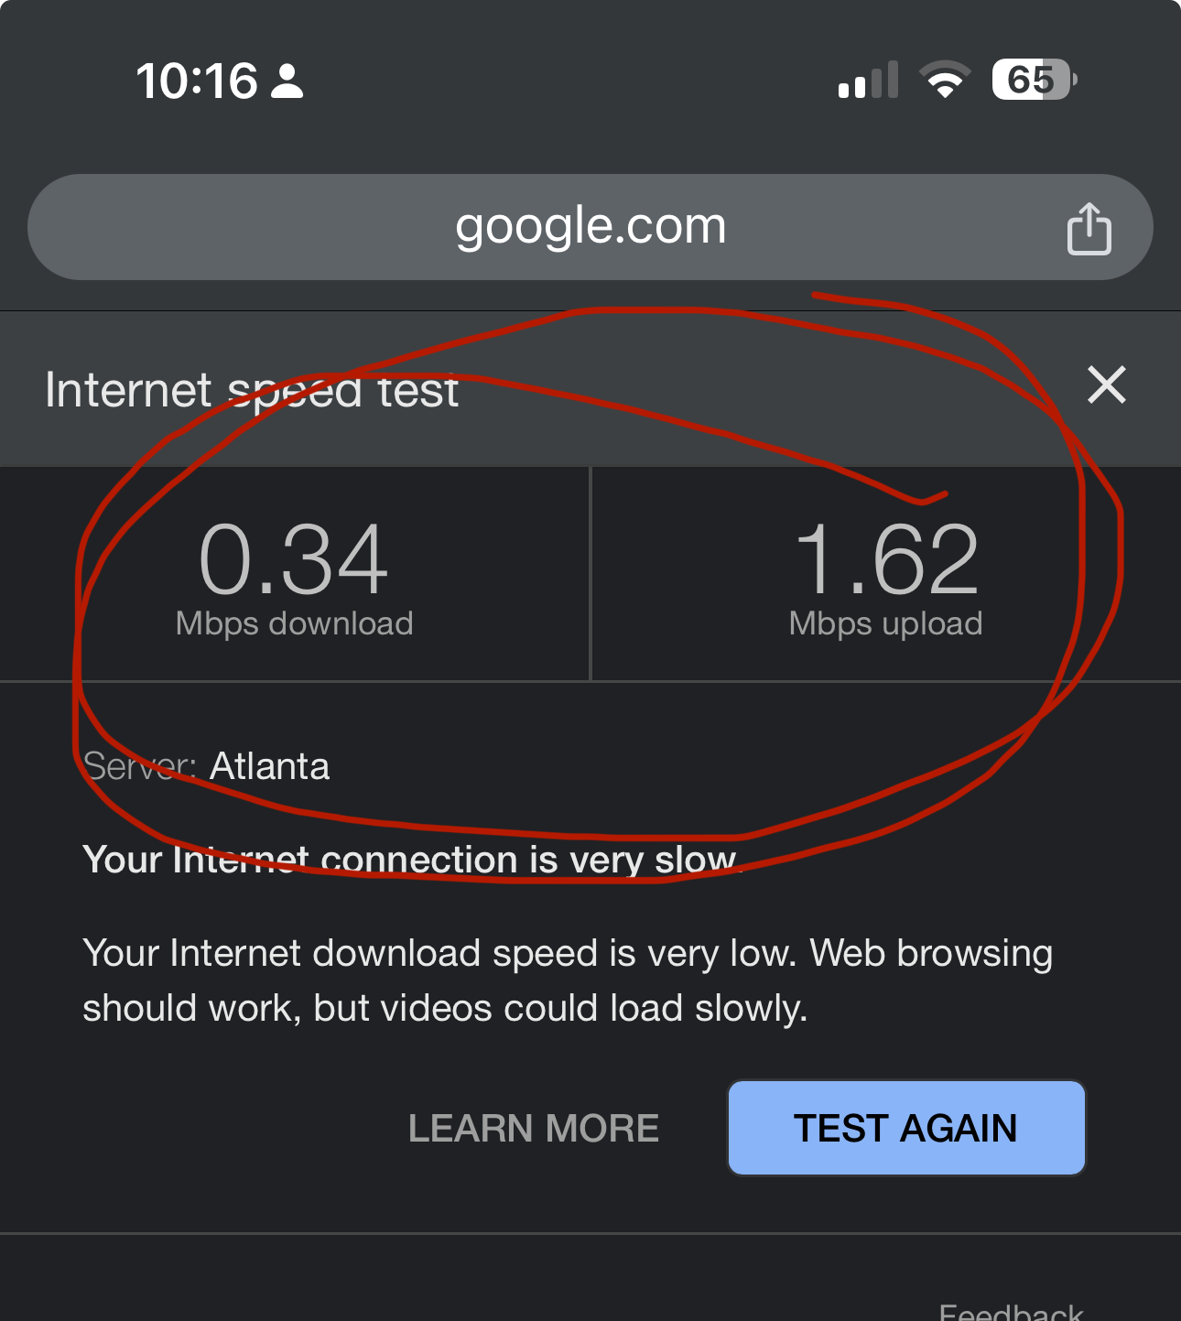Tap the Atlanta server name
This screenshot has width=1181, height=1321.
pyautogui.click(x=269, y=766)
